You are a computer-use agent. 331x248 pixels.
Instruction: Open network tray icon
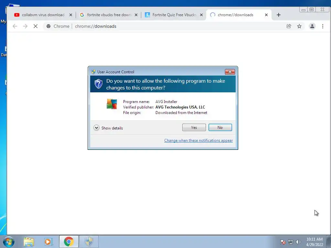[x=291, y=242]
